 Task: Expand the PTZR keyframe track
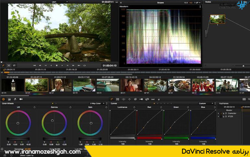click(218, 117)
